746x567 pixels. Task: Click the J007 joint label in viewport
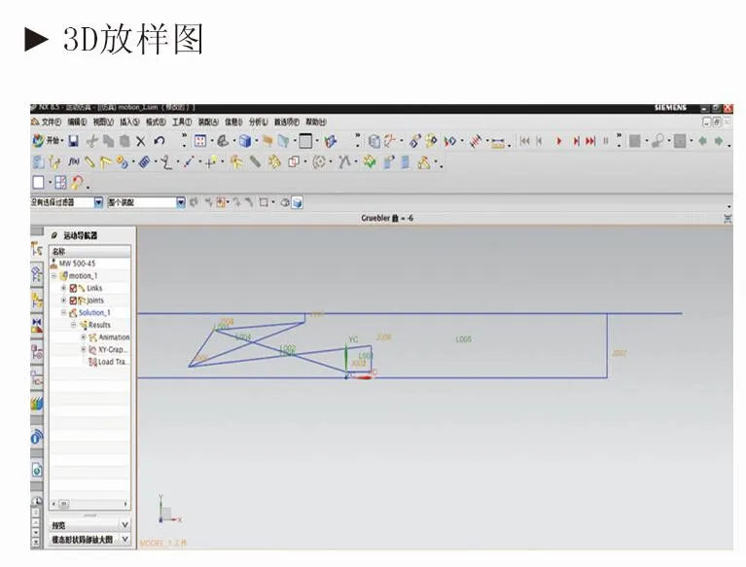click(x=619, y=353)
